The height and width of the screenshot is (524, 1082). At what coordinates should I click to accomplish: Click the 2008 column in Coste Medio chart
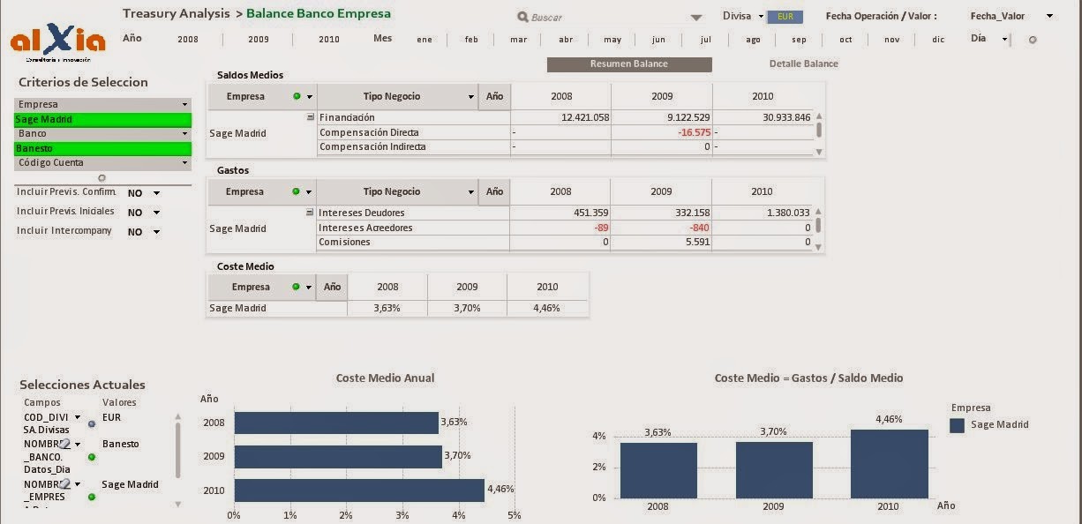658,470
